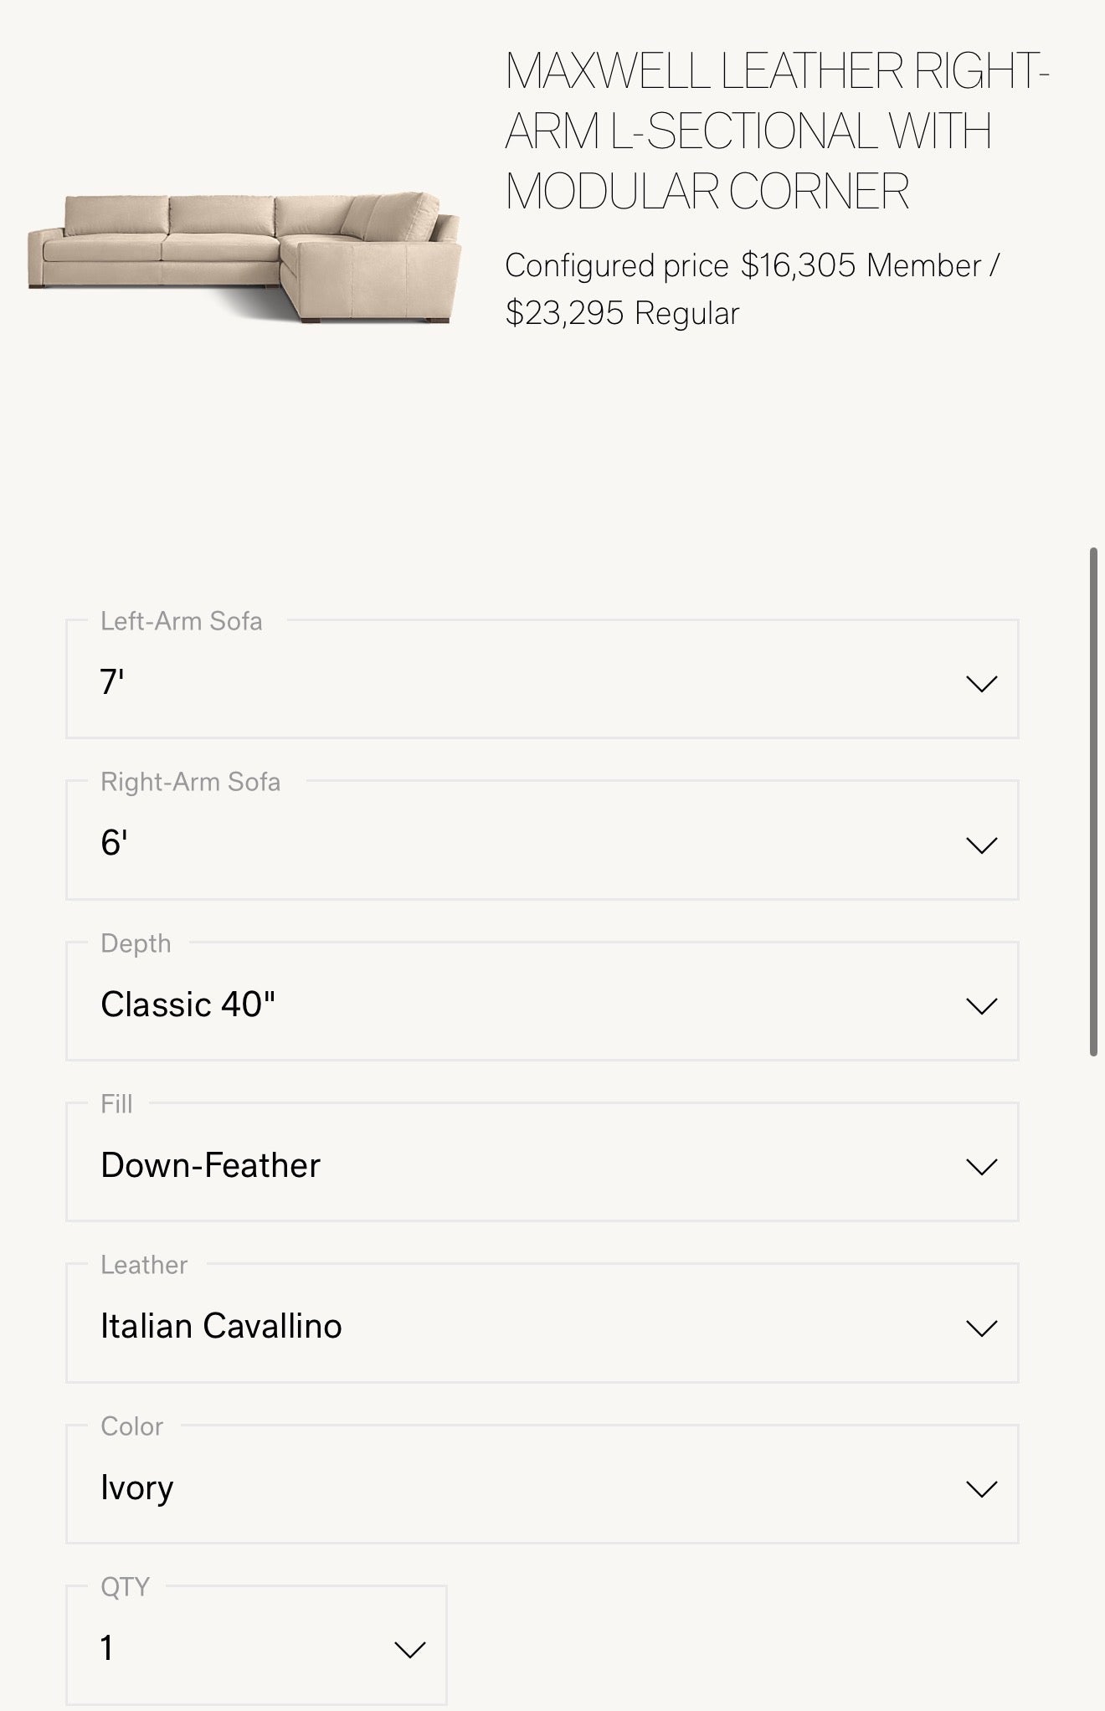Click the chevron arrow in Color field
This screenshot has width=1105, height=1711.
coord(981,1488)
